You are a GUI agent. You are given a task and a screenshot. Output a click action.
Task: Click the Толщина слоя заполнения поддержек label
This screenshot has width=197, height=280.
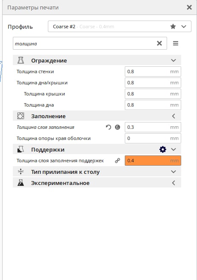pos(60,161)
